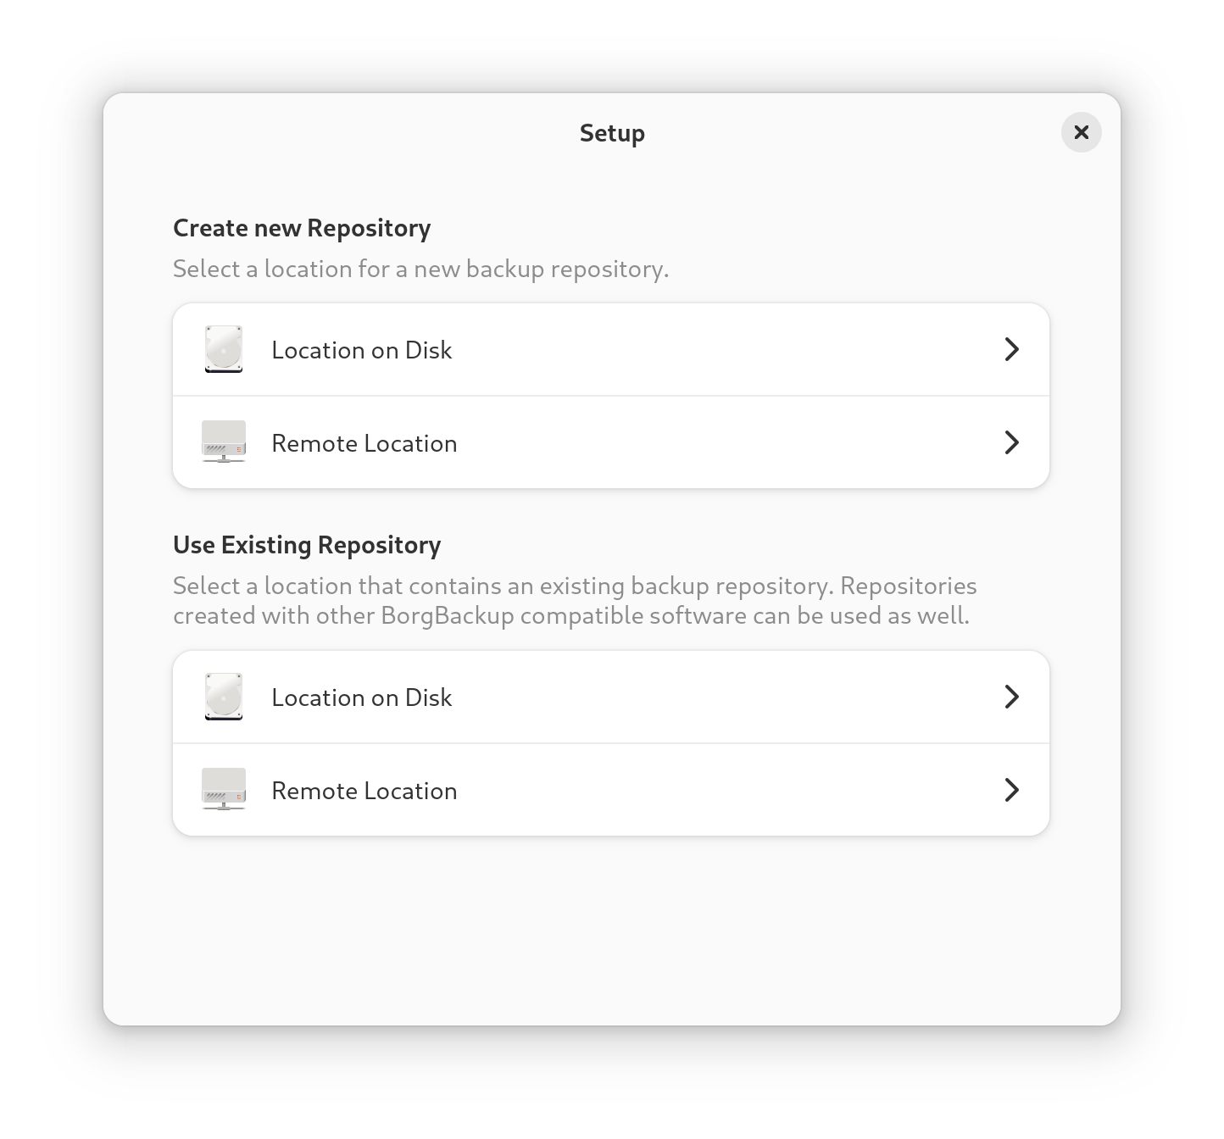The height and width of the screenshot is (1139, 1224).
Task: Select "Location on Disk" label to create new repository
Action: pos(361,350)
